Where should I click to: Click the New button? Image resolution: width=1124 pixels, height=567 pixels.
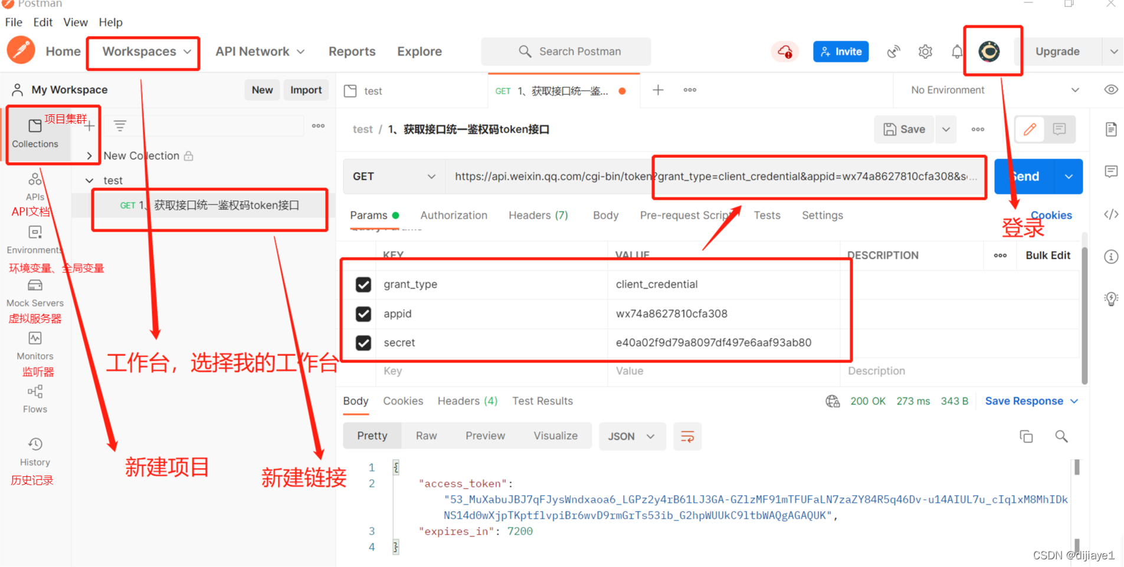coord(262,90)
